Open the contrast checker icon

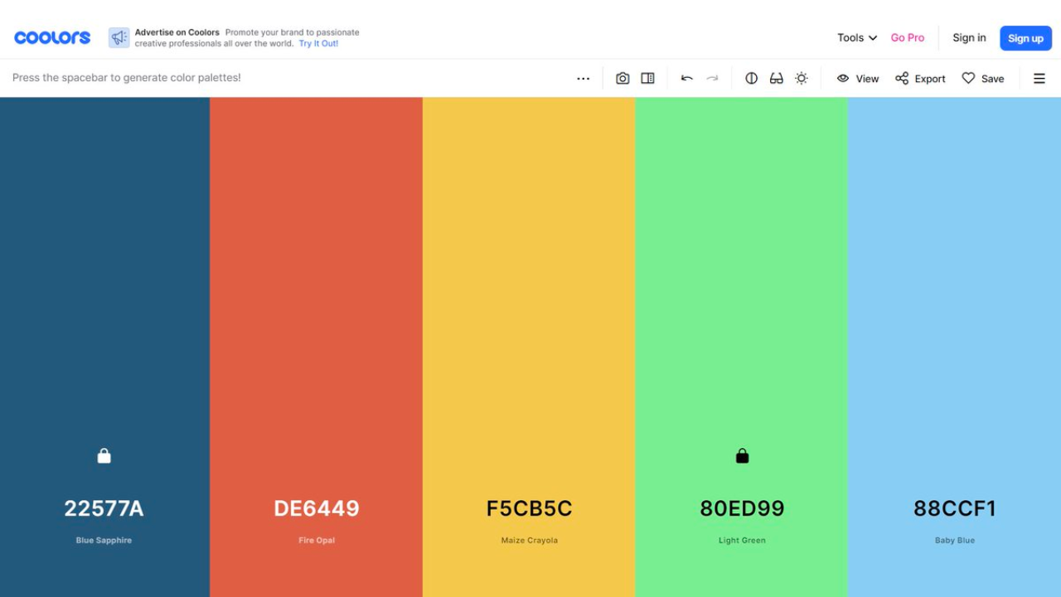751,77
